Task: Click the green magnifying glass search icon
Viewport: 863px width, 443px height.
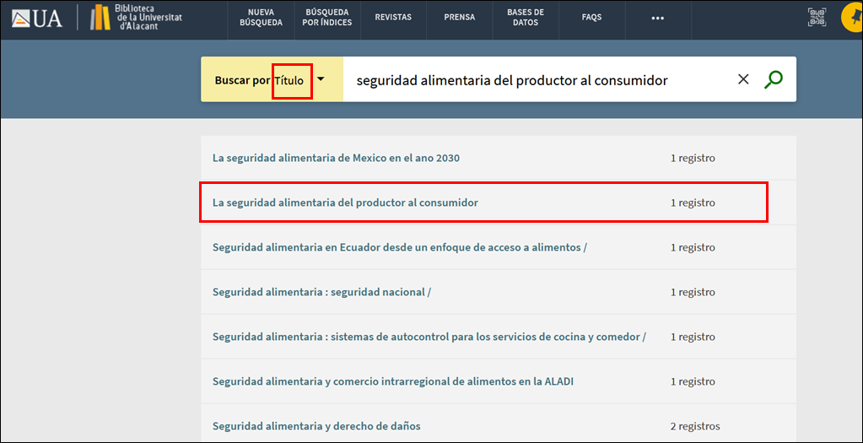Action: pyautogui.click(x=773, y=79)
